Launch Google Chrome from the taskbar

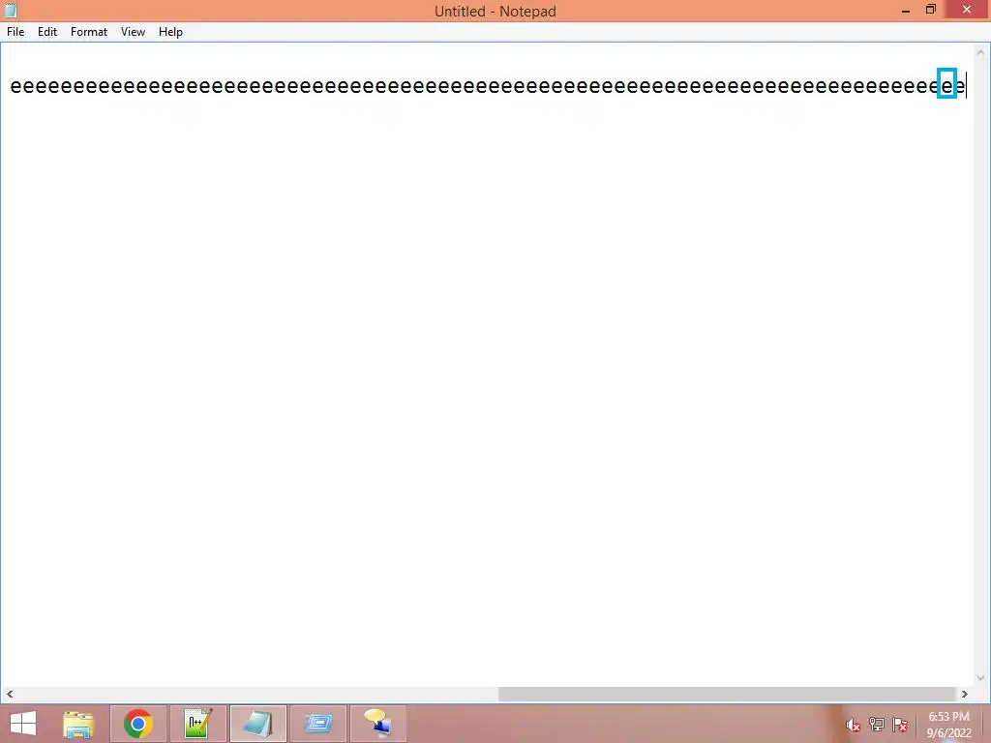click(137, 724)
